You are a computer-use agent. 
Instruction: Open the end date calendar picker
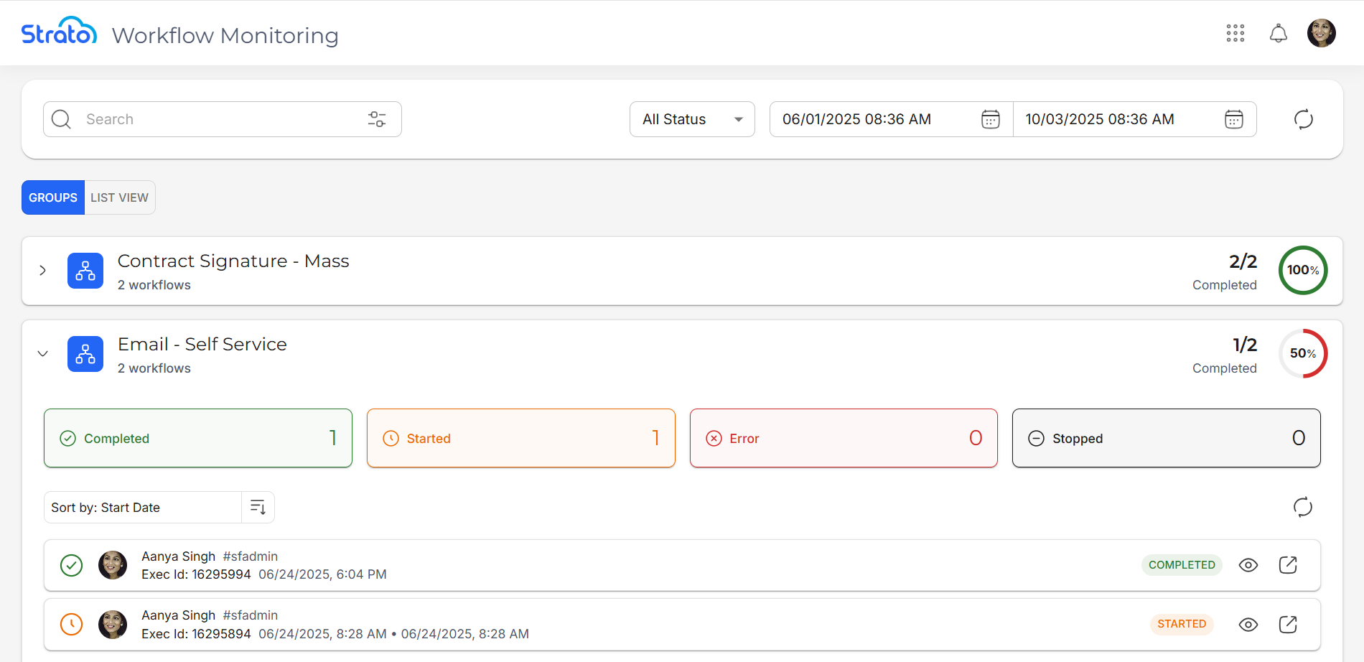(1233, 119)
